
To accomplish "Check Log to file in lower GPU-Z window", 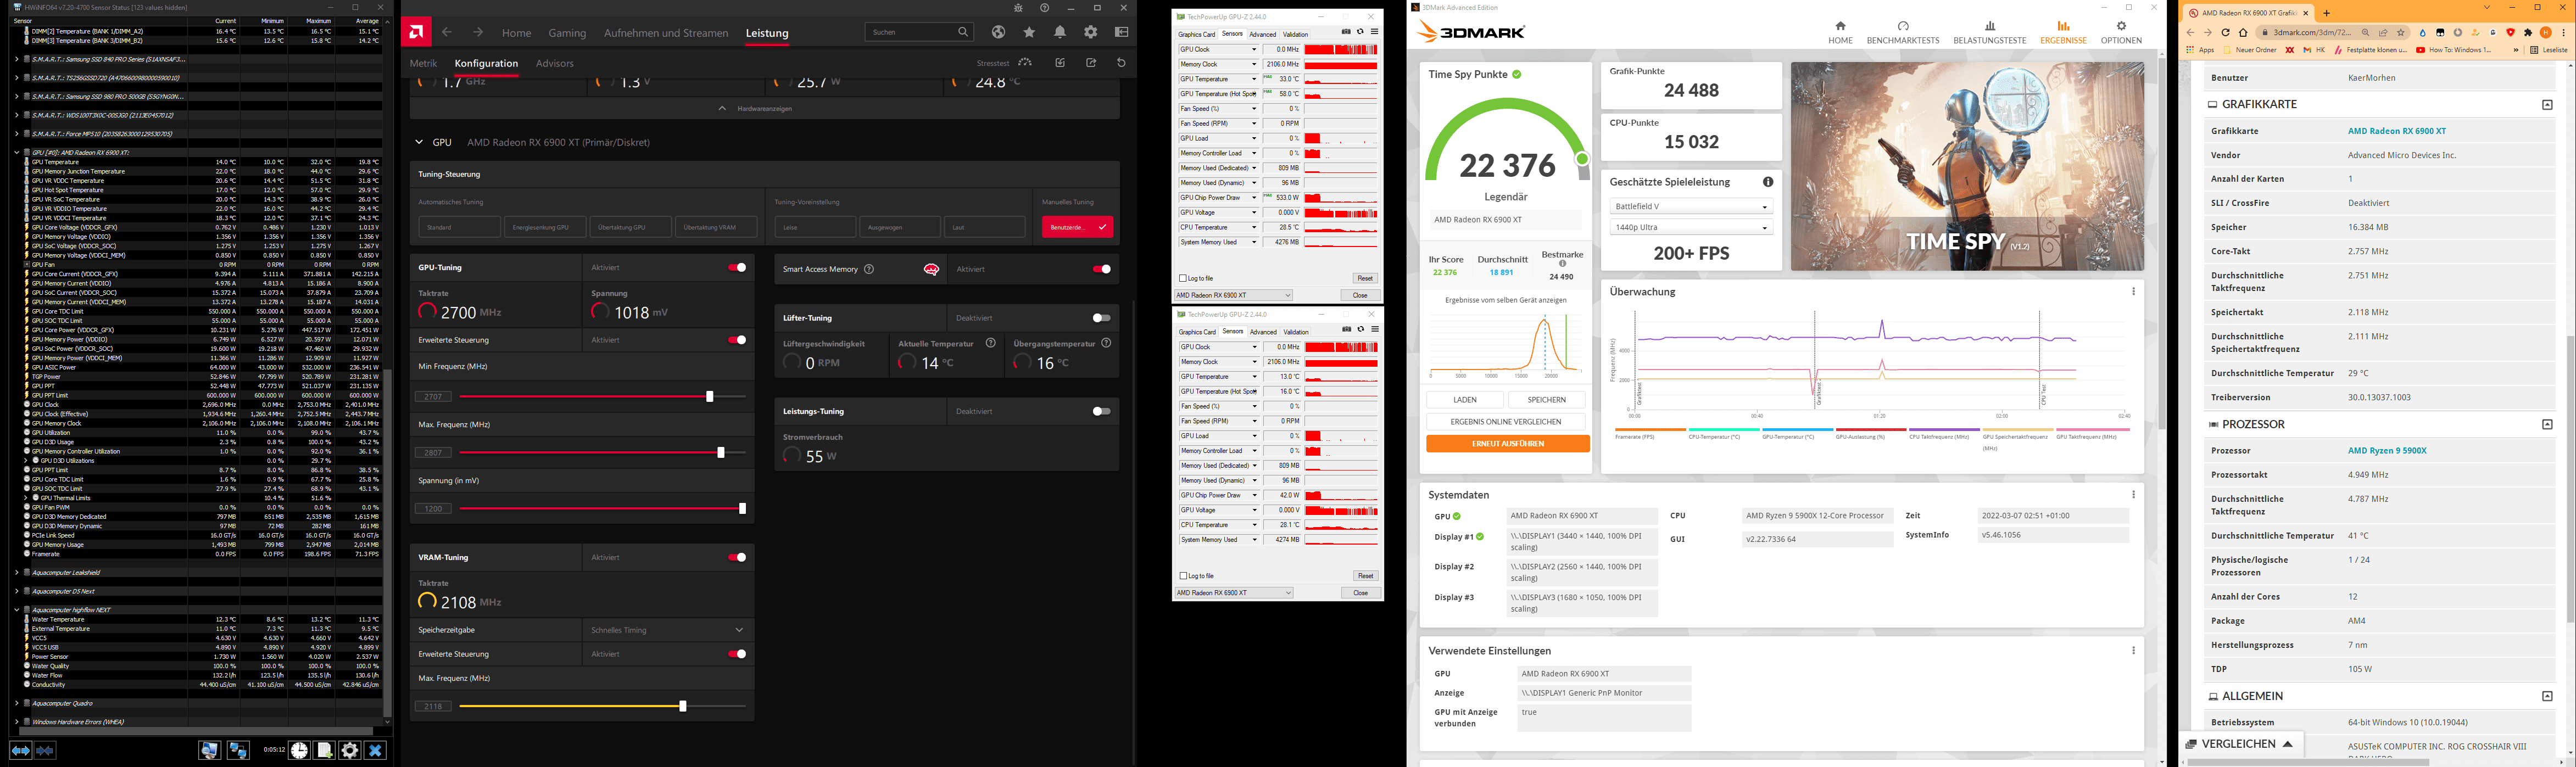I will [x=1183, y=576].
